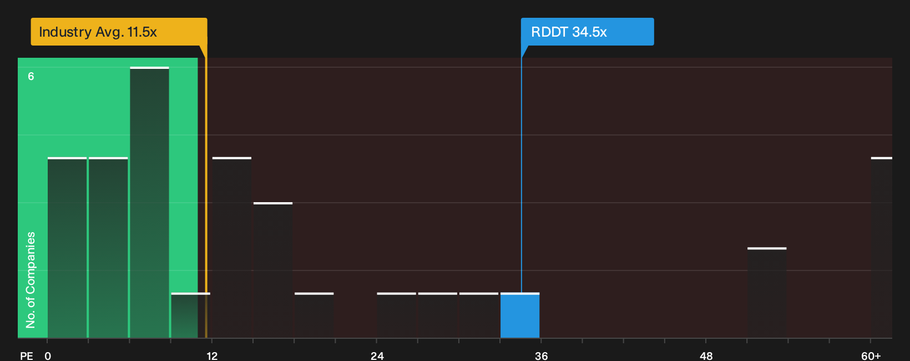The width and height of the screenshot is (910, 361).
Task: Click the "6" y-axis value
Action: click(x=31, y=76)
